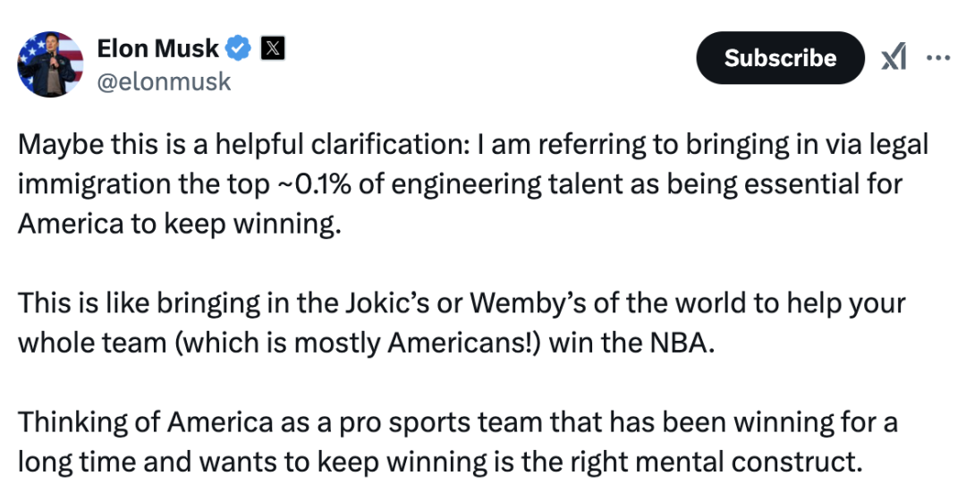The image size is (966, 493).
Task: Click the Elon Musk display name
Action: tap(157, 49)
